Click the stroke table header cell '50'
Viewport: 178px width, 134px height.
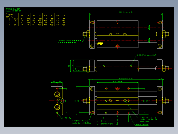point(22,15)
